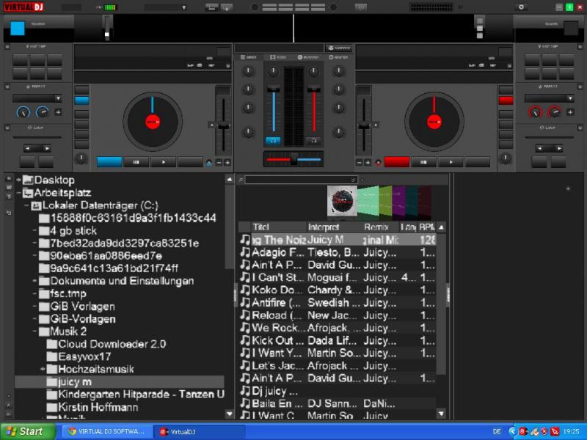The image size is (587, 440).
Task: Toggle left channel headphone cue button
Action: tap(273, 140)
